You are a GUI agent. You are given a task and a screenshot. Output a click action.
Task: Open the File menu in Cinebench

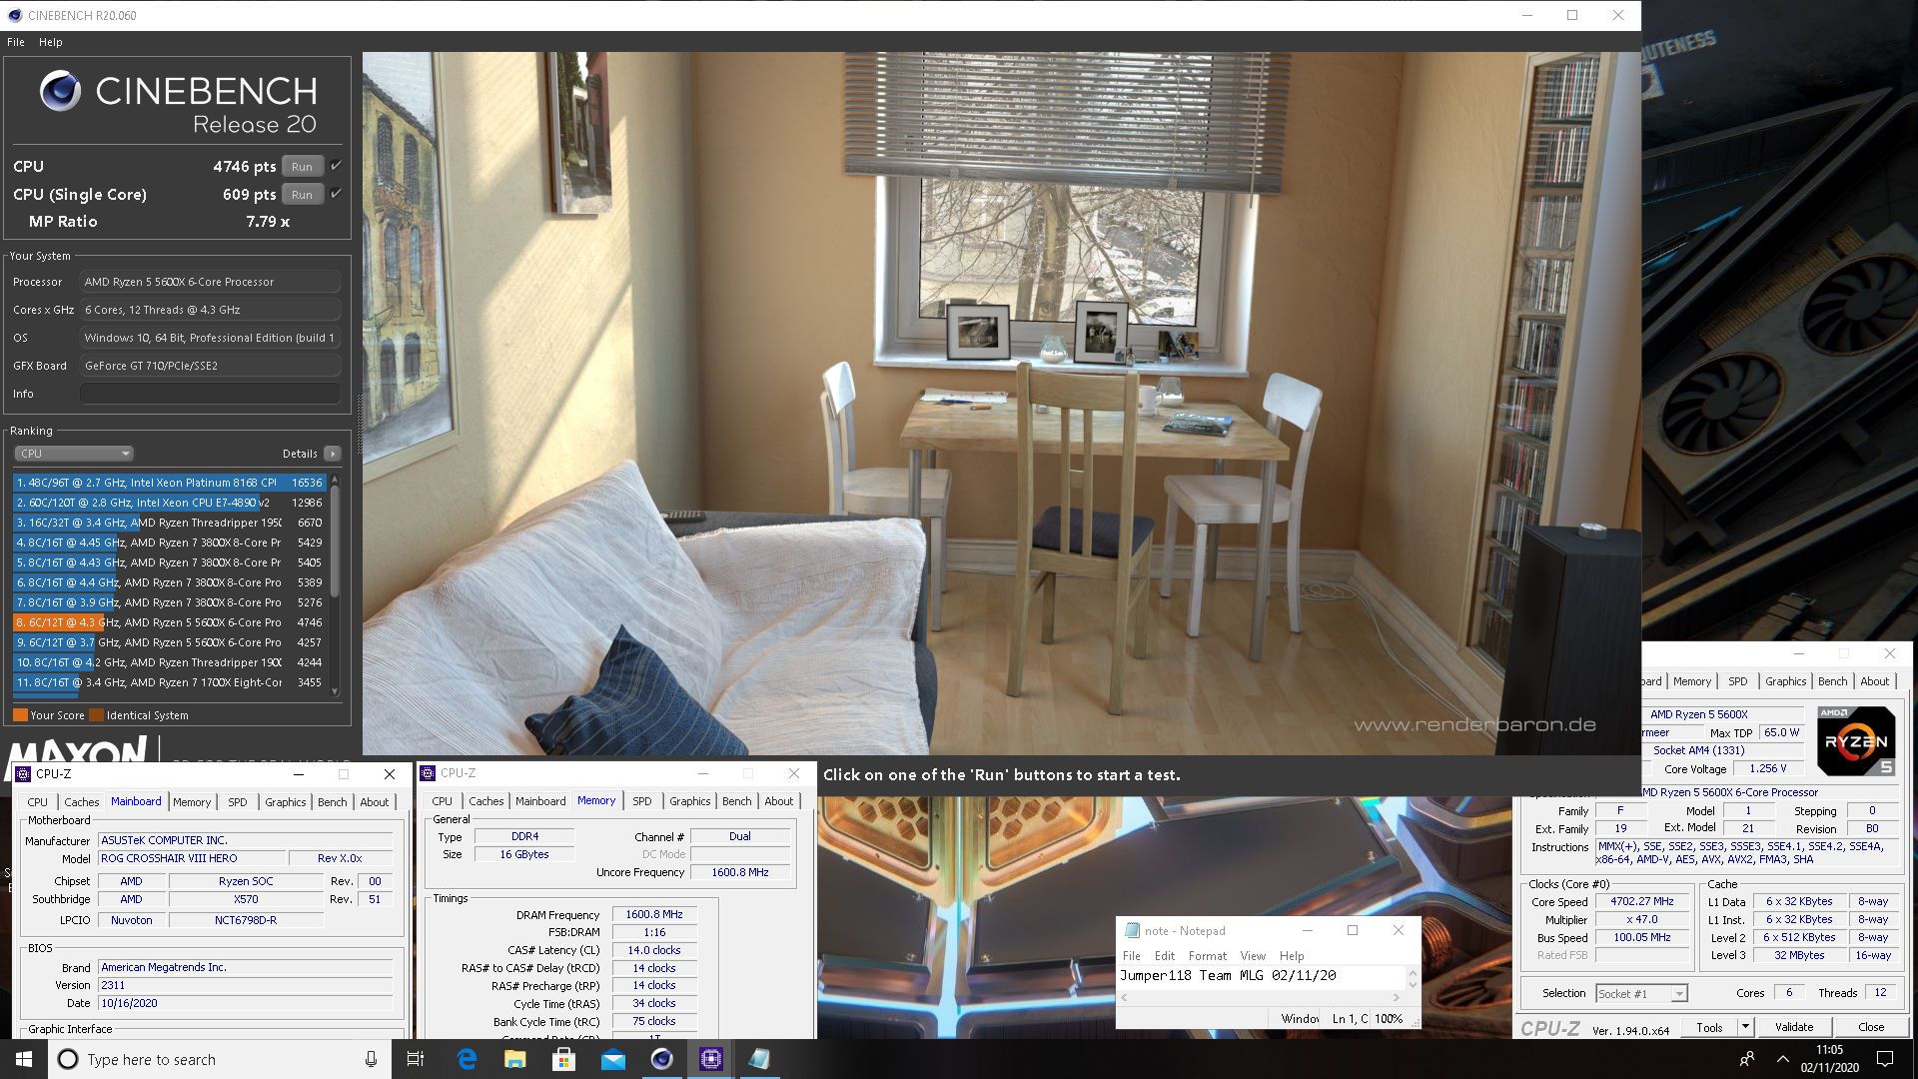click(x=17, y=41)
